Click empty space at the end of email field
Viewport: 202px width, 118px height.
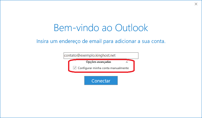[x=127, y=56]
